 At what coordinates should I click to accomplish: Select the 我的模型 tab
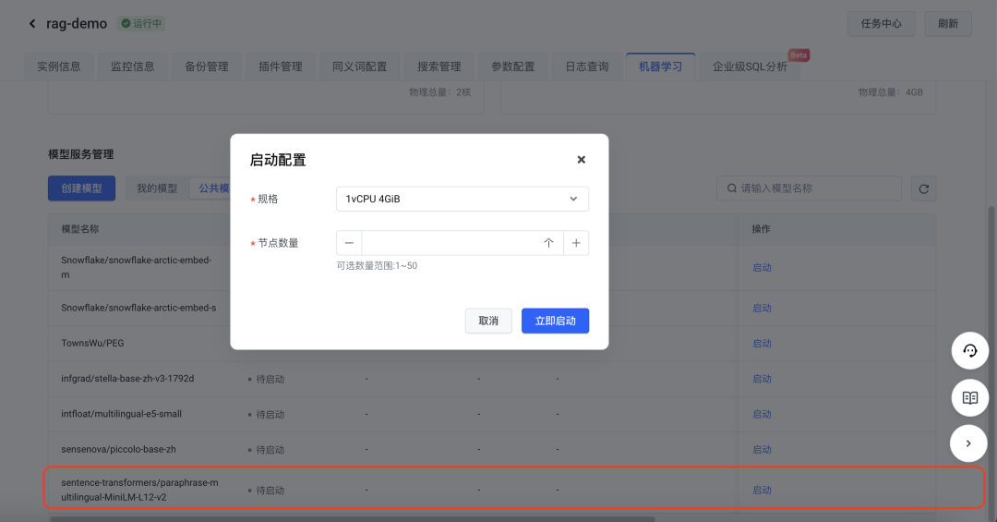[157, 188]
